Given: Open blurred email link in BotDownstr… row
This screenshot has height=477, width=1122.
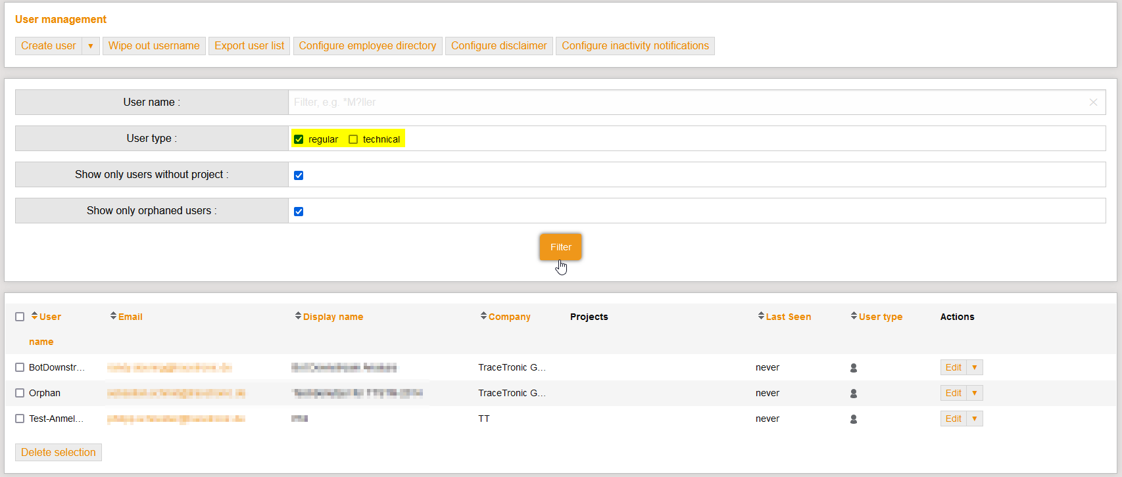Looking at the screenshot, I should click(x=170, y=367).
